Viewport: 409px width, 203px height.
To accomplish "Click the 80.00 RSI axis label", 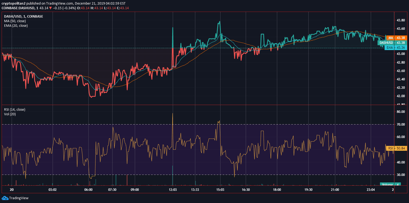I will [401, 112].
